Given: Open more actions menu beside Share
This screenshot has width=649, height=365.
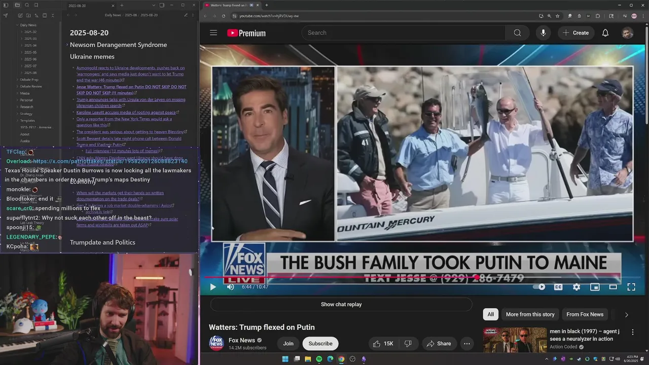Looking at the screenshot, I should pyautogui.click(x=467, y=344).
